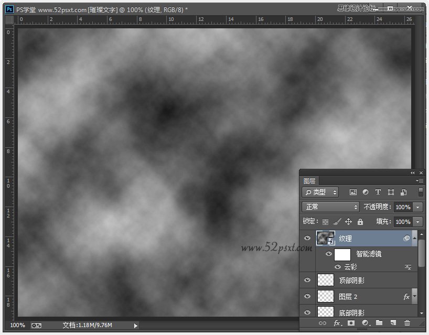Viewport: 429px width, 335px height.
Task: Click the status bar preview icon beside 100%
Action: pos(36,326)
